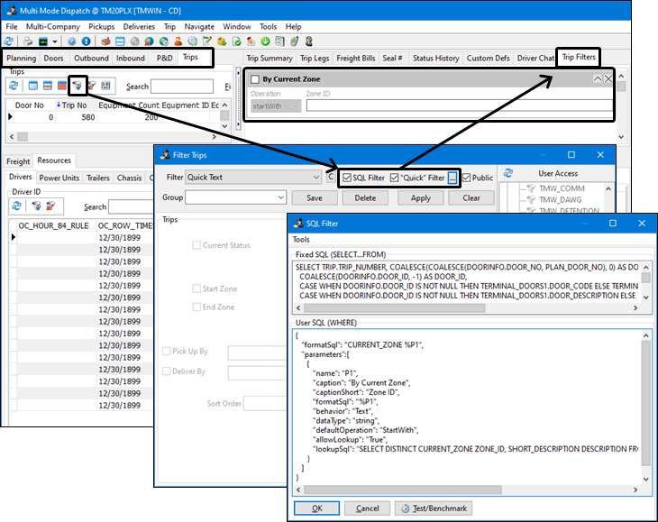Select the Freight Bills tab
This screenshot has height=522, width=658.
[x=356, y=59]
